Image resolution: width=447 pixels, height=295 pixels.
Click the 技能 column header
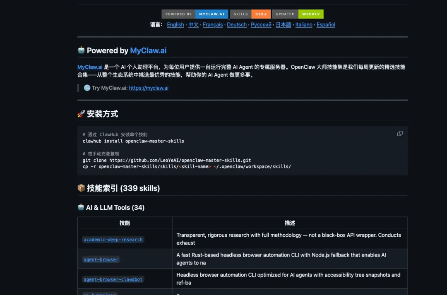(125, 223)
